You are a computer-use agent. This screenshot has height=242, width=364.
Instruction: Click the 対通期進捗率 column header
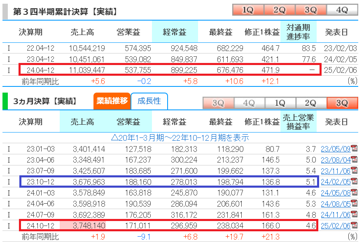298,32
